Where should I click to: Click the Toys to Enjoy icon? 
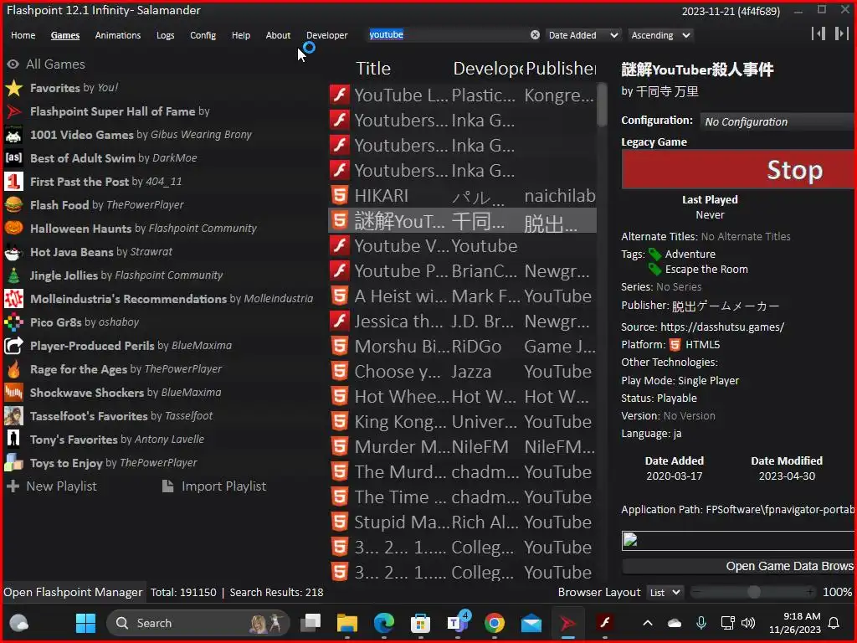(13, 462)
